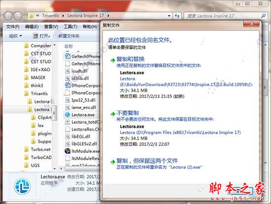Click the Forward navigation arrow in Explorer
271x204 pixels.
18,16
